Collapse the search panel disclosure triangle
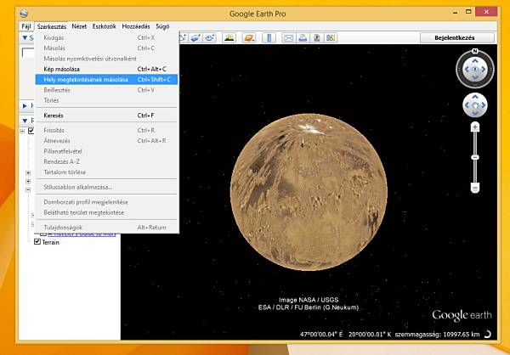 coord(25,37)
